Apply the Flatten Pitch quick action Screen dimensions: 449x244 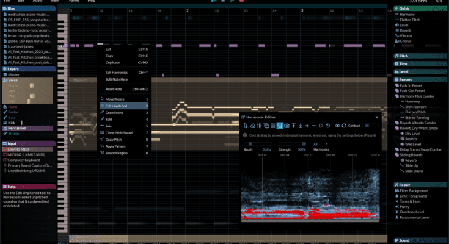click(411, 20)
